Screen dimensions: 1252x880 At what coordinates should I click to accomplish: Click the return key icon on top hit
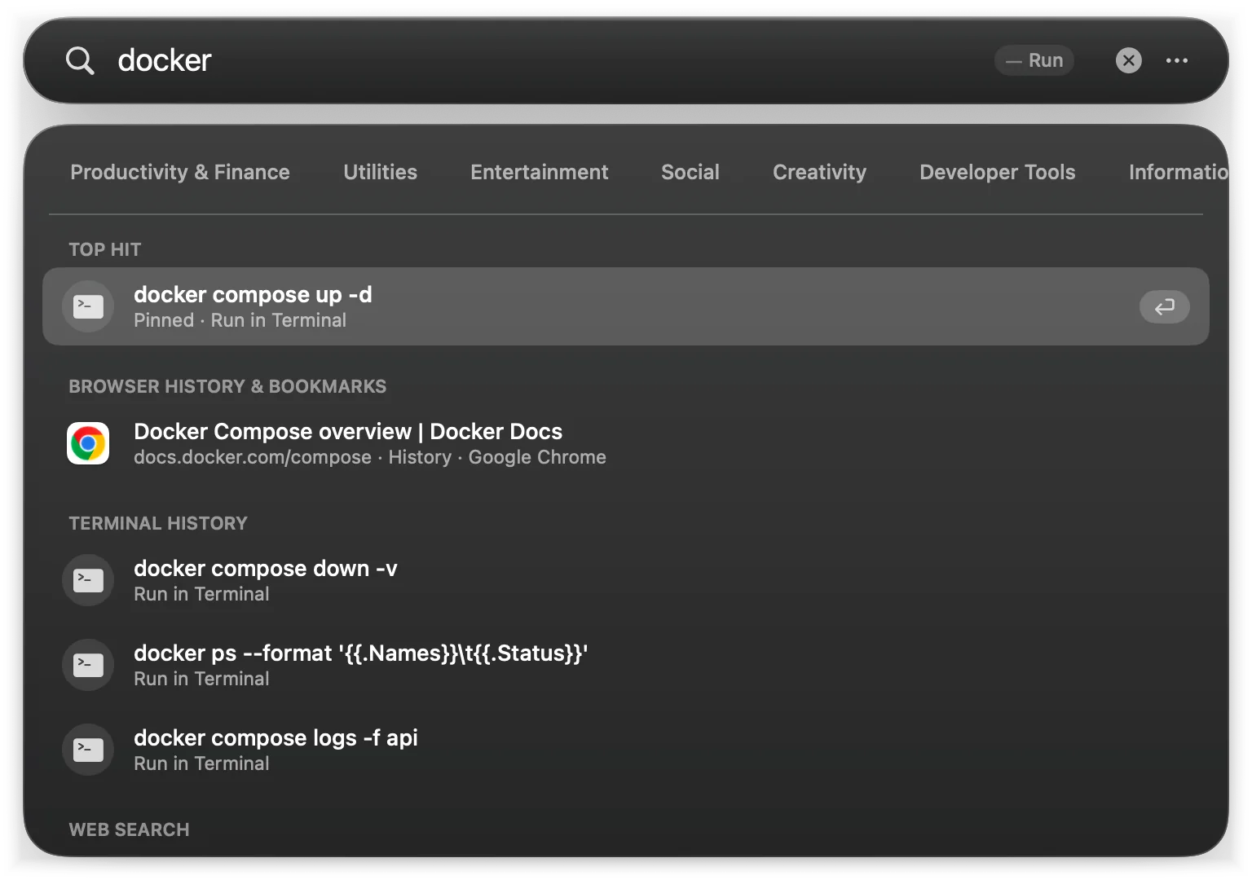[1164, 306]
